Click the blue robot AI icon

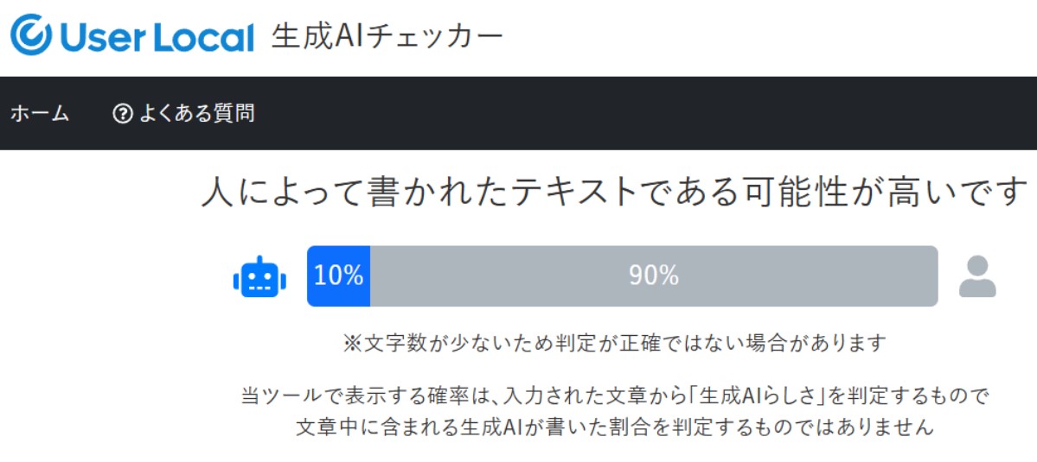[x=259, y=277]
